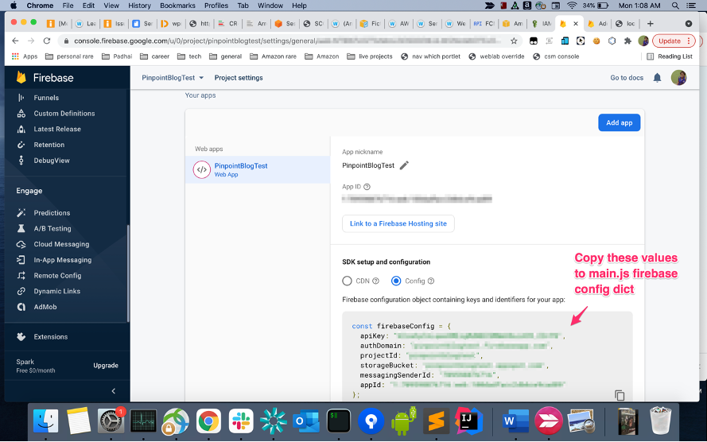Open help icon next to CDN

[375, 281]
